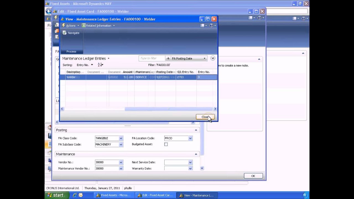354x199 pixels.
Task: Toggle the sort order icon
Action: 100,65
